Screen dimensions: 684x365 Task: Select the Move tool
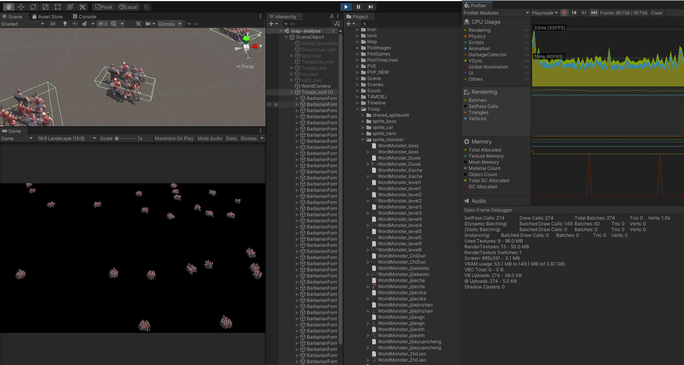coord(21,7)
